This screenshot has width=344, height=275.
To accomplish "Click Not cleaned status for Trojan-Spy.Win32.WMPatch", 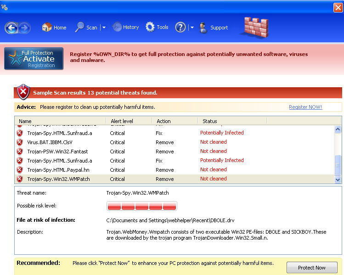I will pos(214,179).
